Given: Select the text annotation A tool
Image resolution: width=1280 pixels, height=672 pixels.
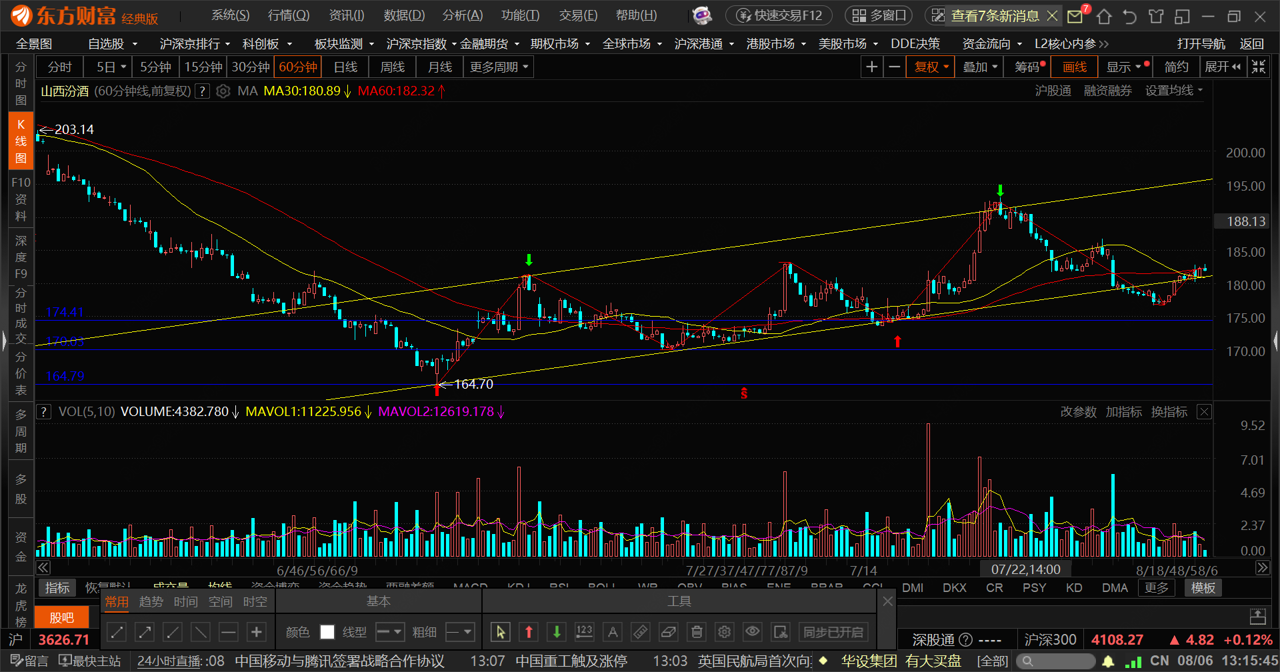Looking at the screenshot, I should [x=613, y=631].
